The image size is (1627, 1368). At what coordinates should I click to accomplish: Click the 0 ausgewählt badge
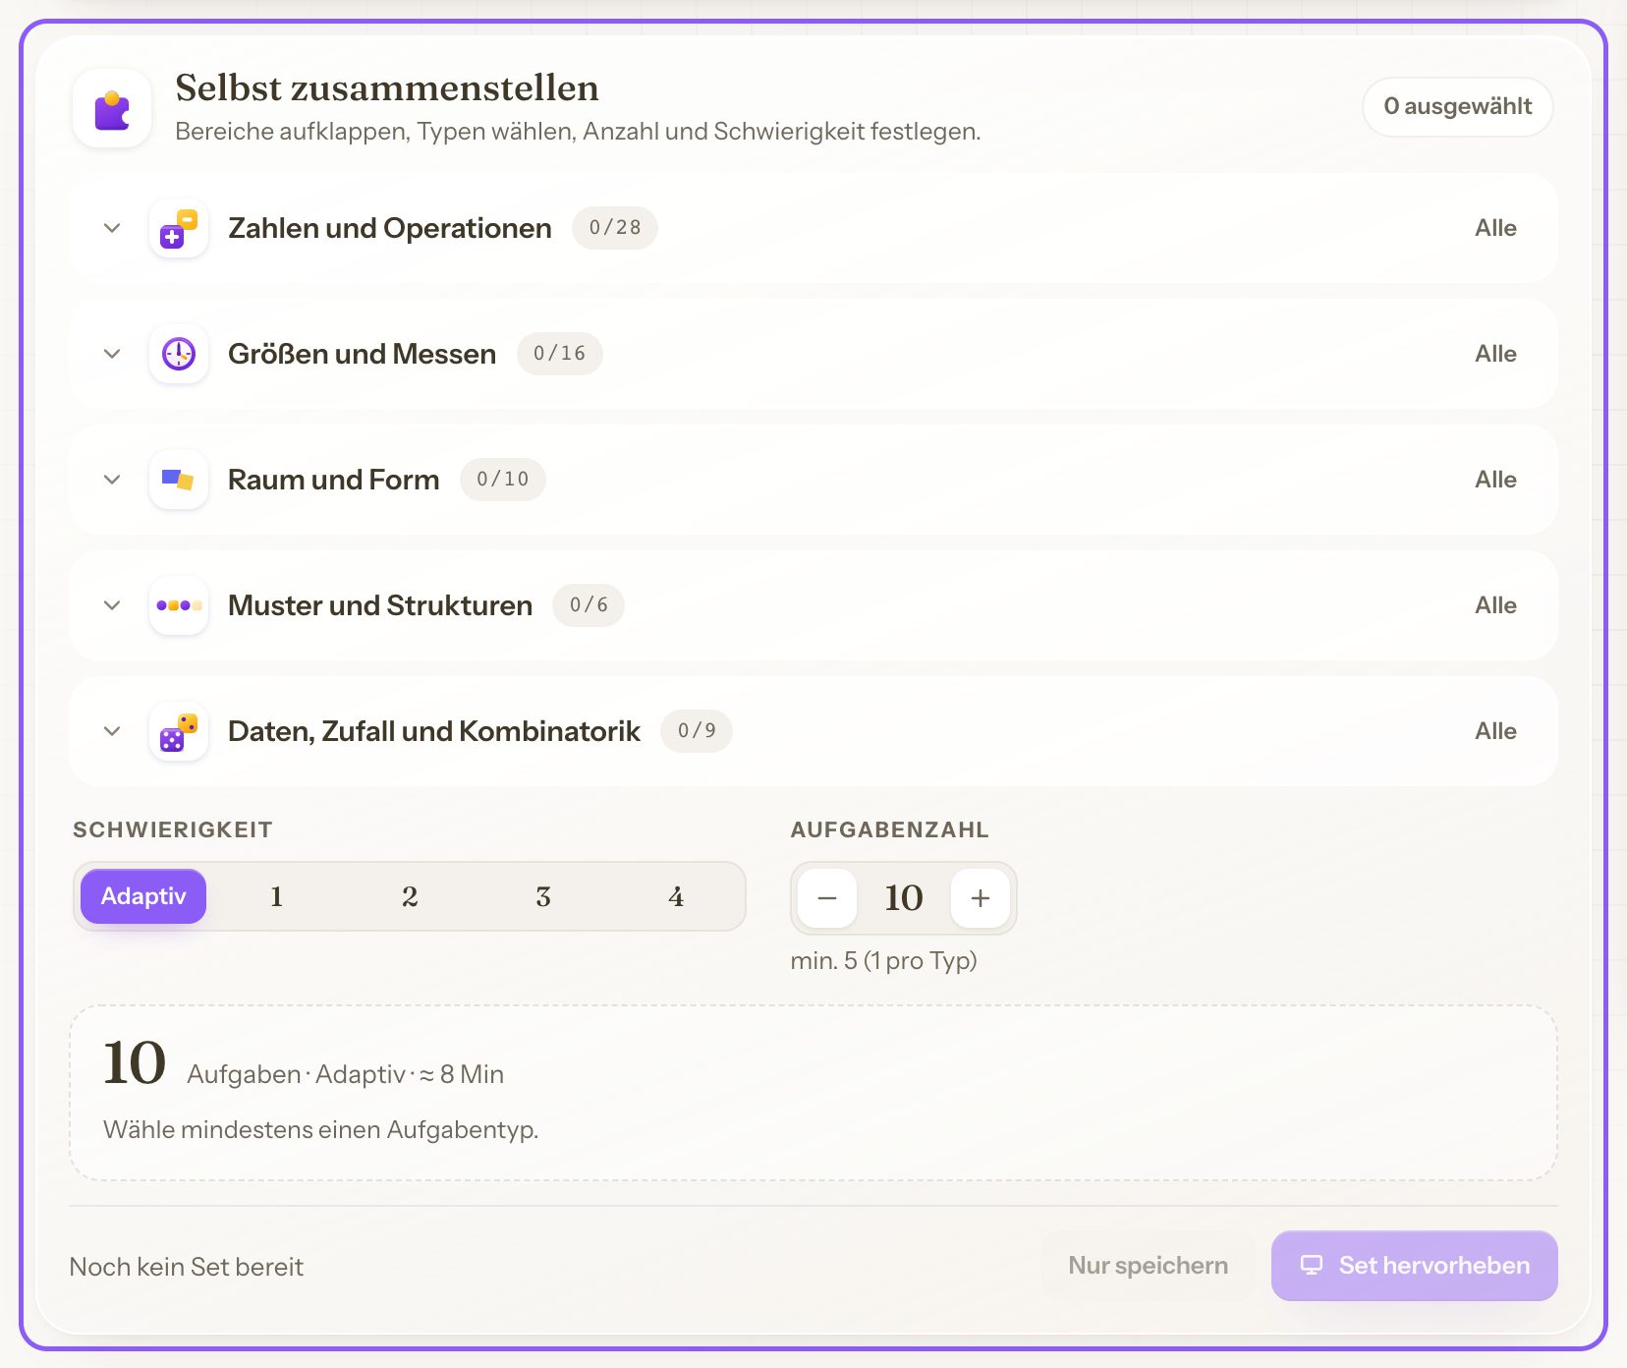(1458, 106)
